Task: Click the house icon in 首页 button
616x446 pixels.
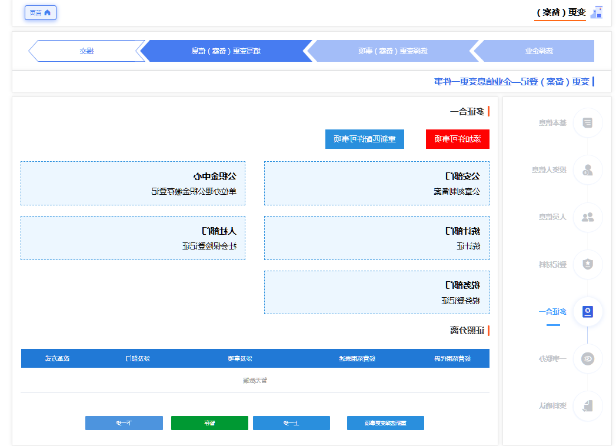Action: point(48,12)
